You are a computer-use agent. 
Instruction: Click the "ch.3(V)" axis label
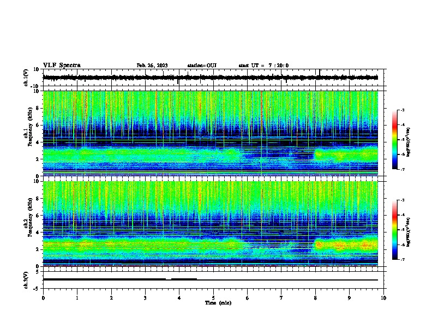pos(26,281)
